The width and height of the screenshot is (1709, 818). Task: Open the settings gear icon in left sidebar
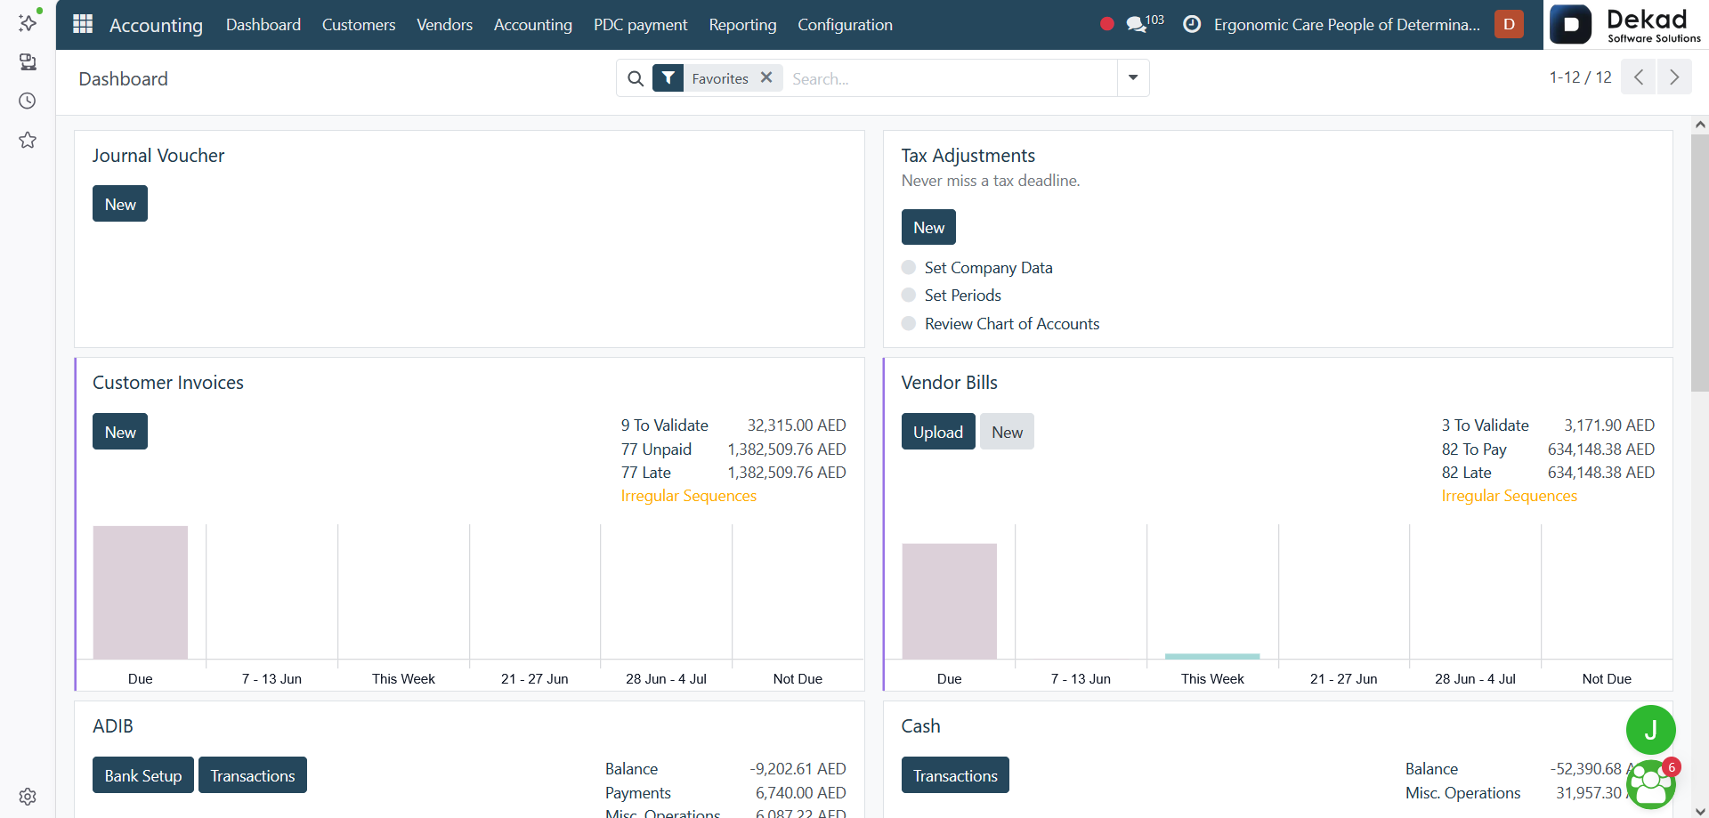(28, 797)
